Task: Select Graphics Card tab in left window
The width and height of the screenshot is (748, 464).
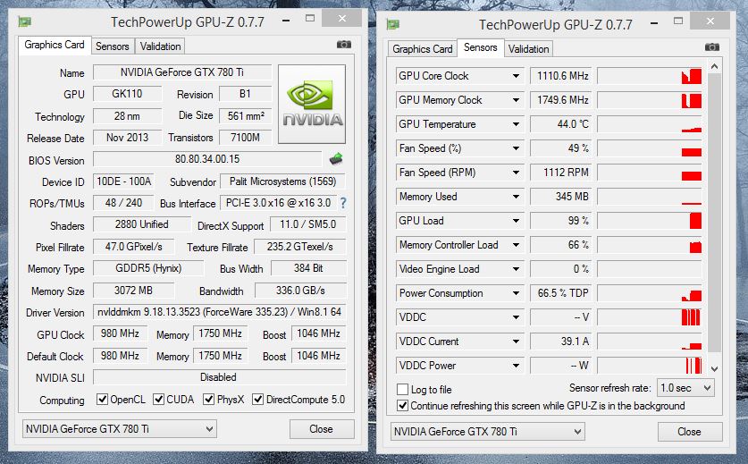Action: click(x=54, y=45)
